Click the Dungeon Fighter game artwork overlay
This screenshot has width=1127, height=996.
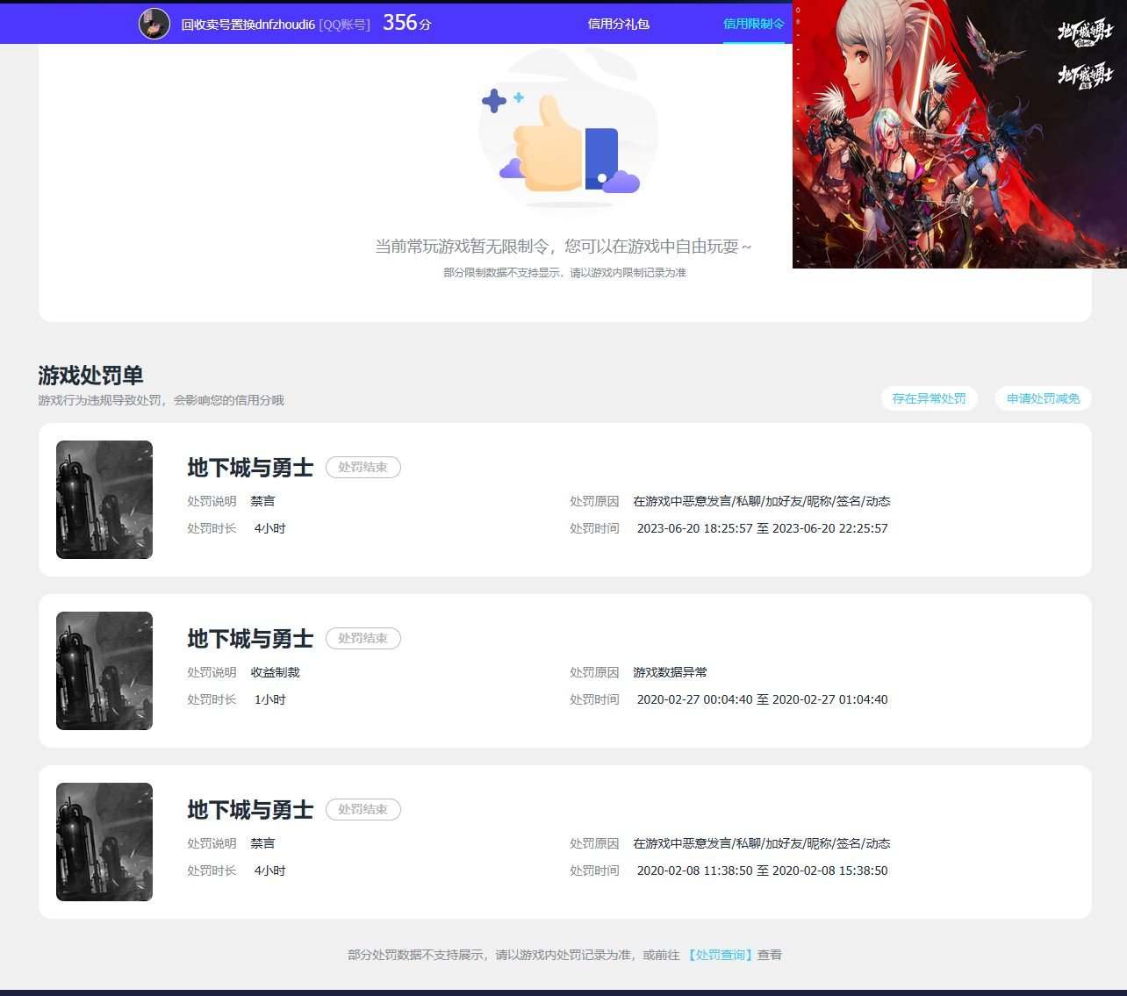[x=959, y=134]
